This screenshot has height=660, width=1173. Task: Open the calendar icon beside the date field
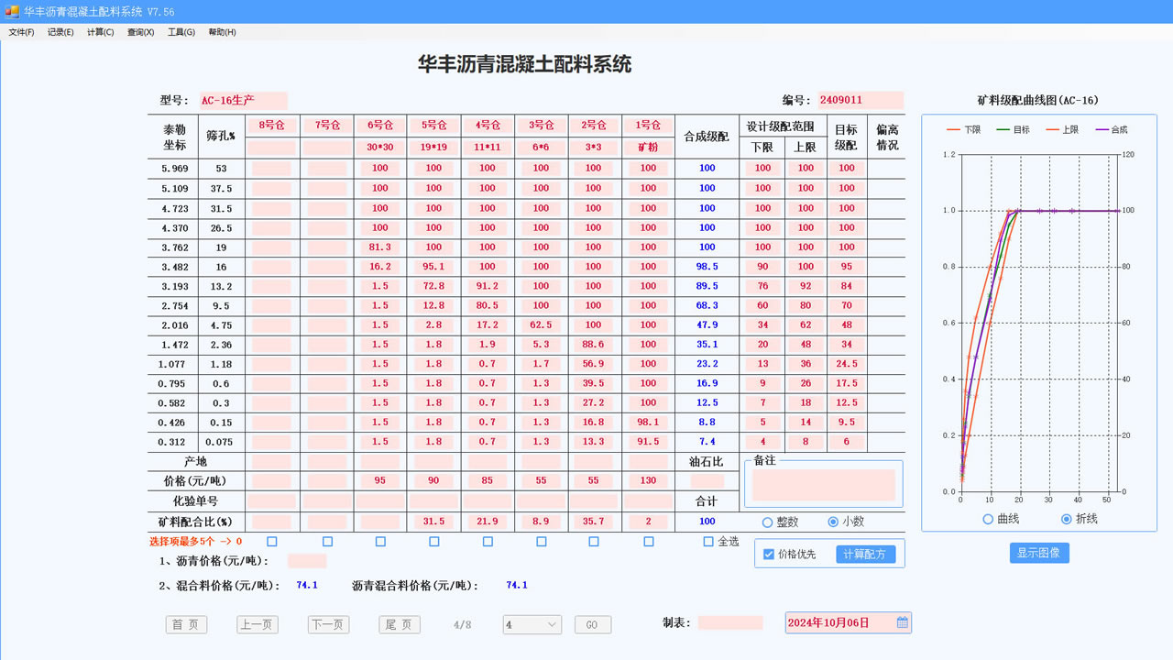coord(901,621)
